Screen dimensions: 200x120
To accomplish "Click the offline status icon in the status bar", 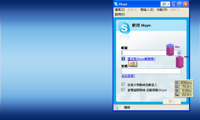I will (116, 107).
